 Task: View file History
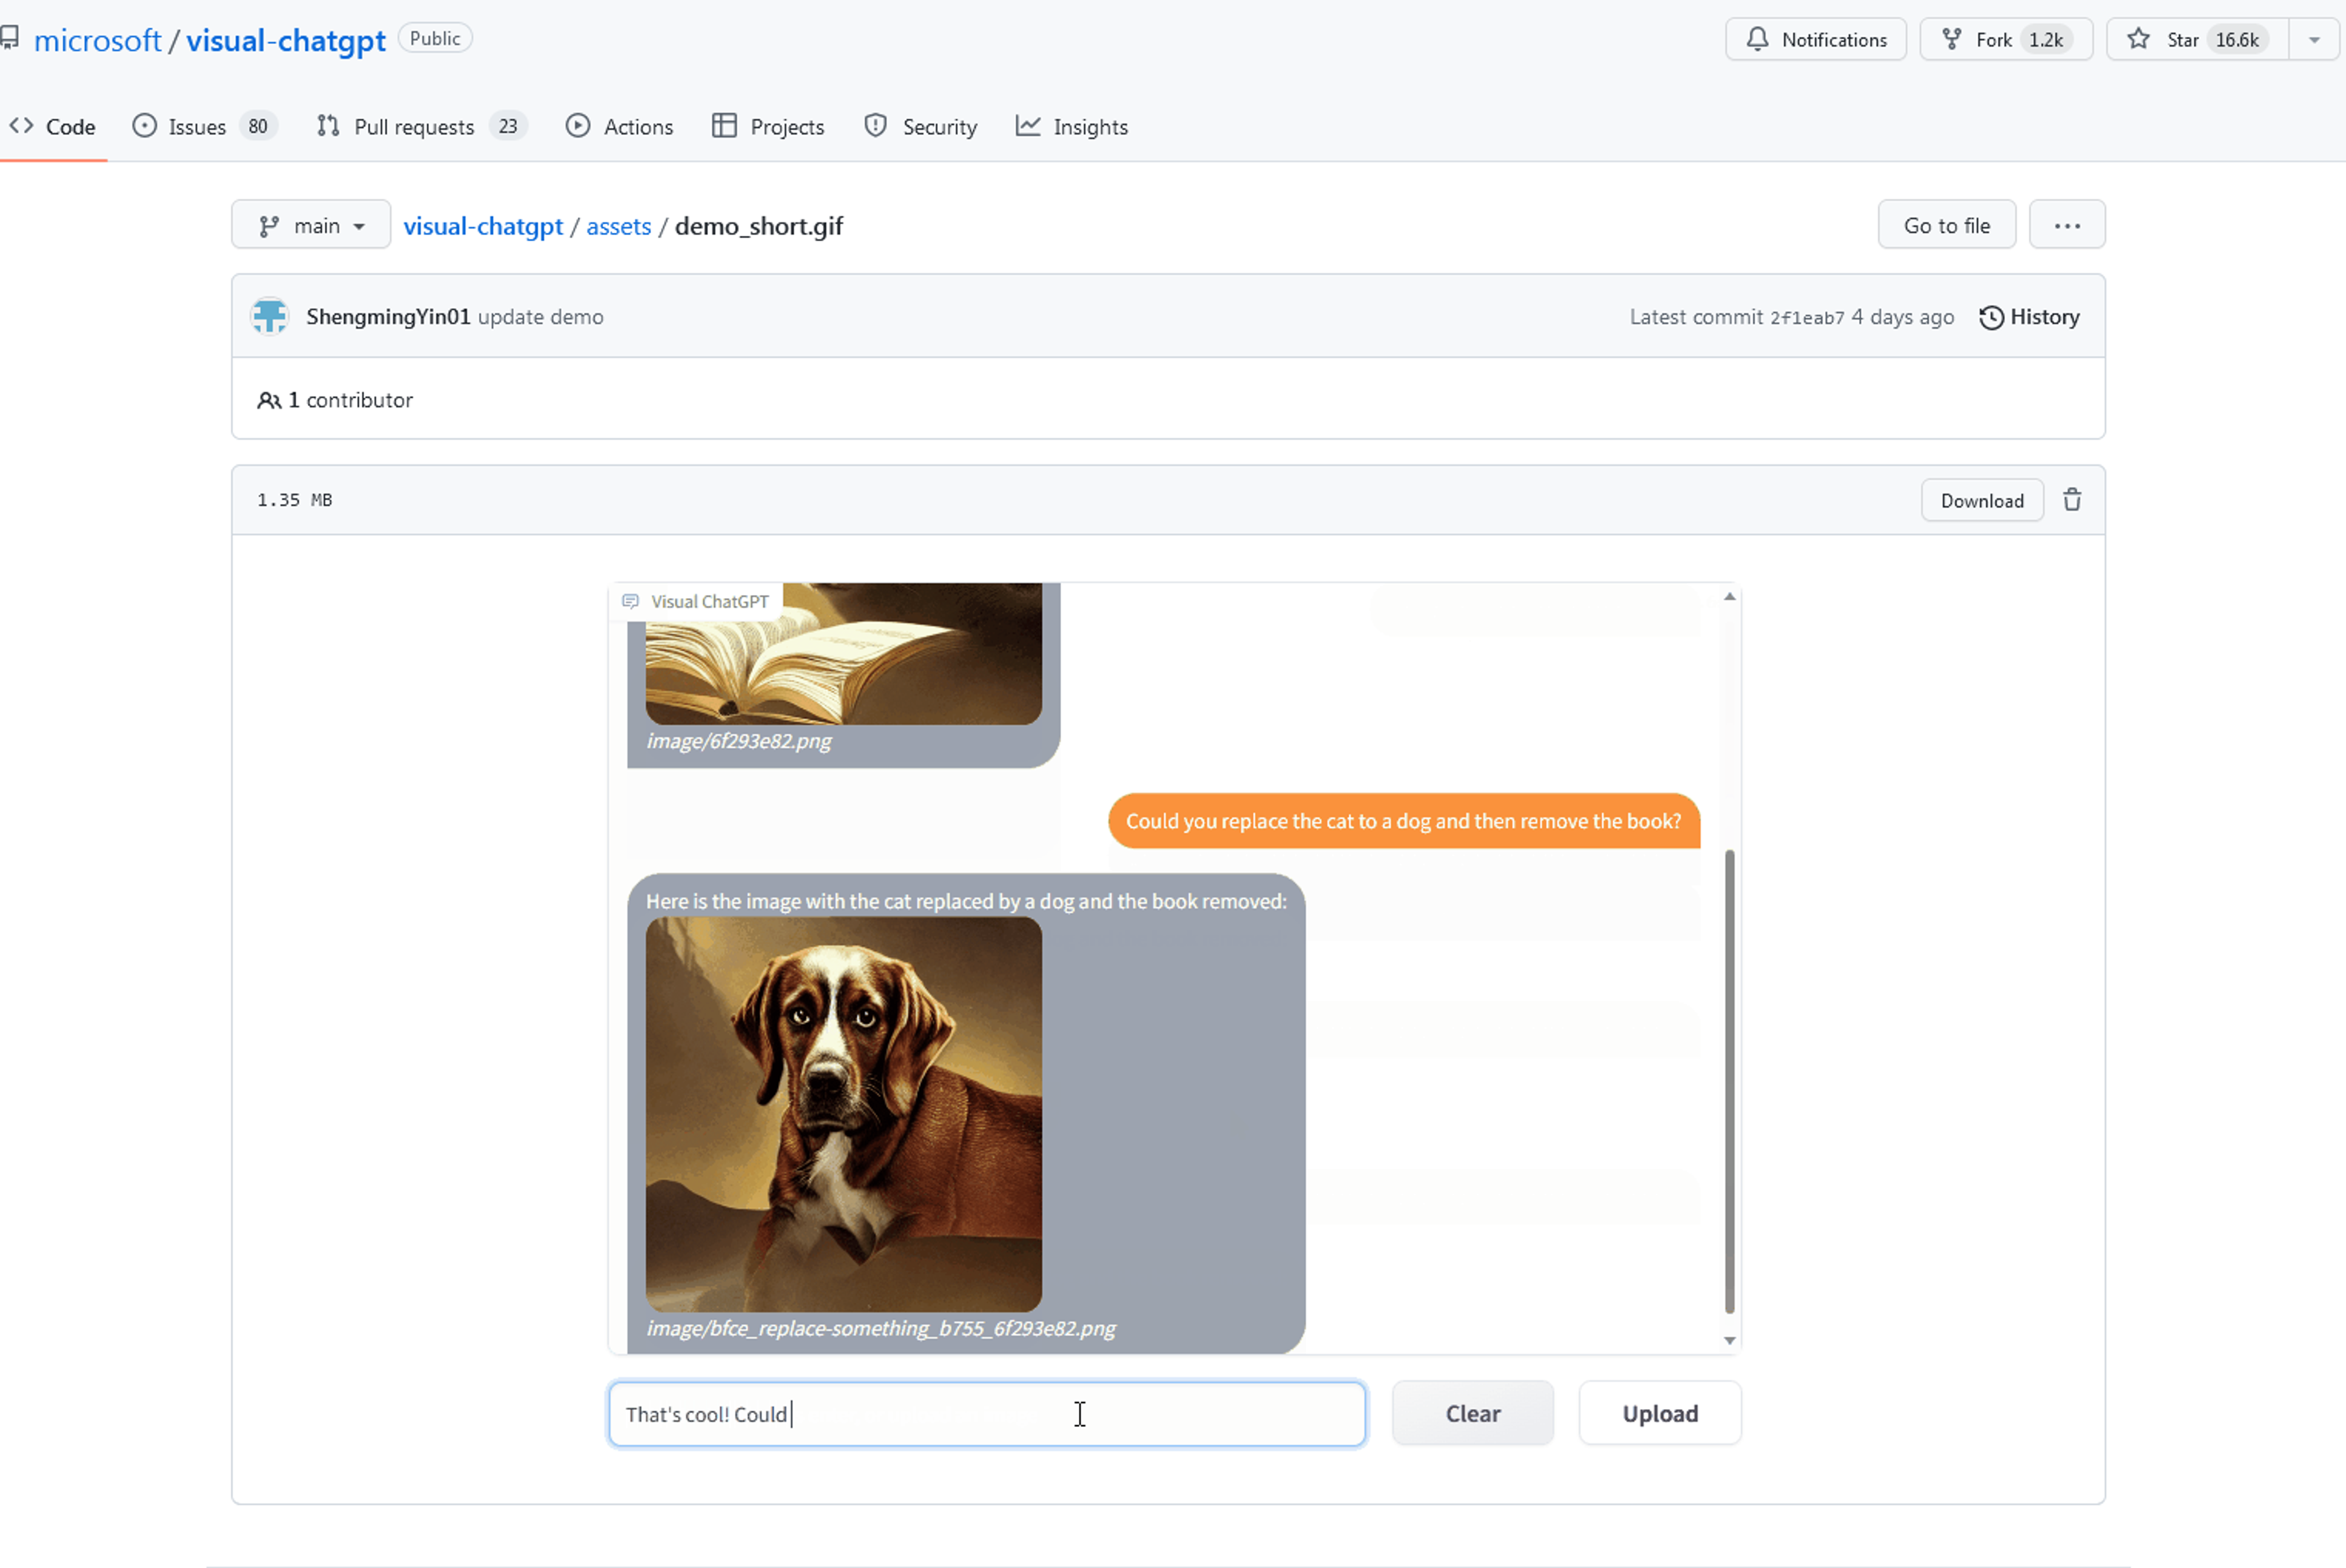2029,317
